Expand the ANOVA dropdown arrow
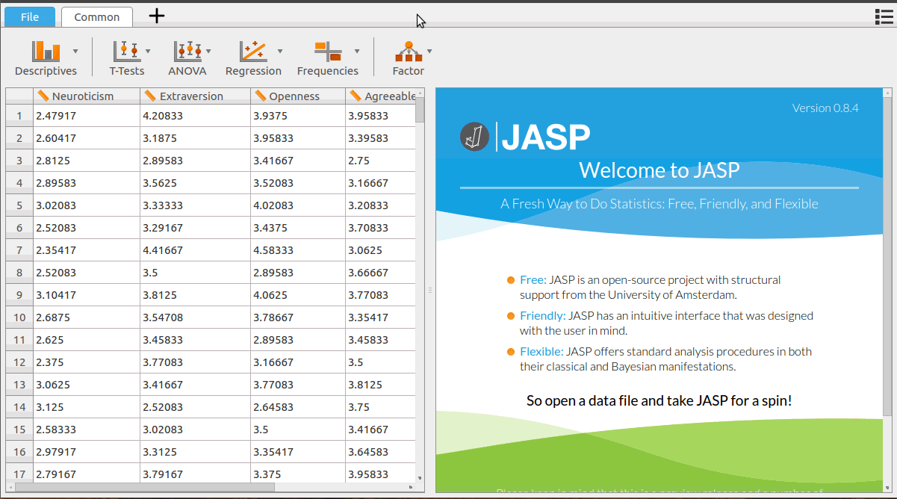 click(208, 51)
